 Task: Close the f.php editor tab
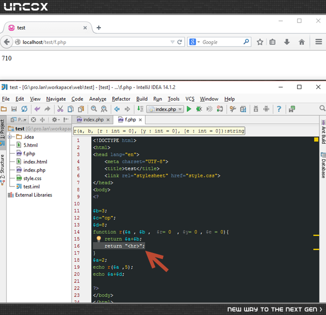(x=140, y=120)
